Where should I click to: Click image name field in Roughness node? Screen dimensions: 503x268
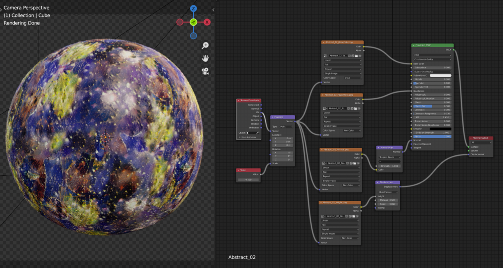337,108
